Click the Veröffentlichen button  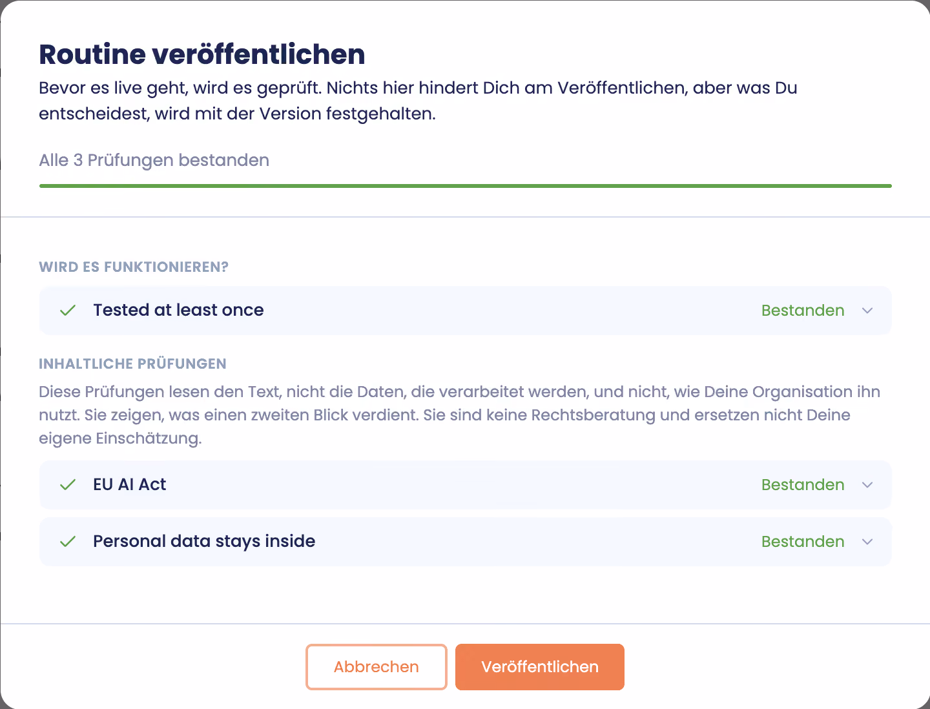[540, 667]
